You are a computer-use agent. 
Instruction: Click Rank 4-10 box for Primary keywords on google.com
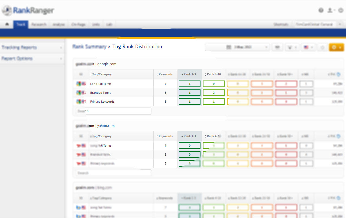click(214, 102)
